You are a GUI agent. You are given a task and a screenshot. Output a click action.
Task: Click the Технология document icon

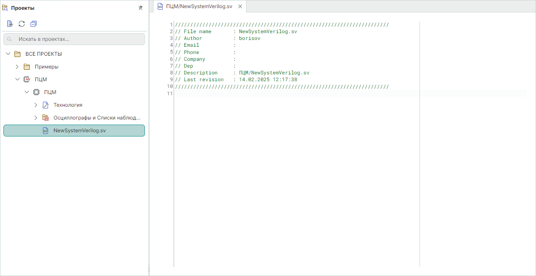coord(45,105)
